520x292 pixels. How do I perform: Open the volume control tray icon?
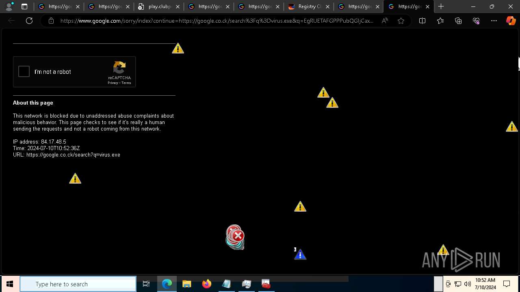(467, 284)
